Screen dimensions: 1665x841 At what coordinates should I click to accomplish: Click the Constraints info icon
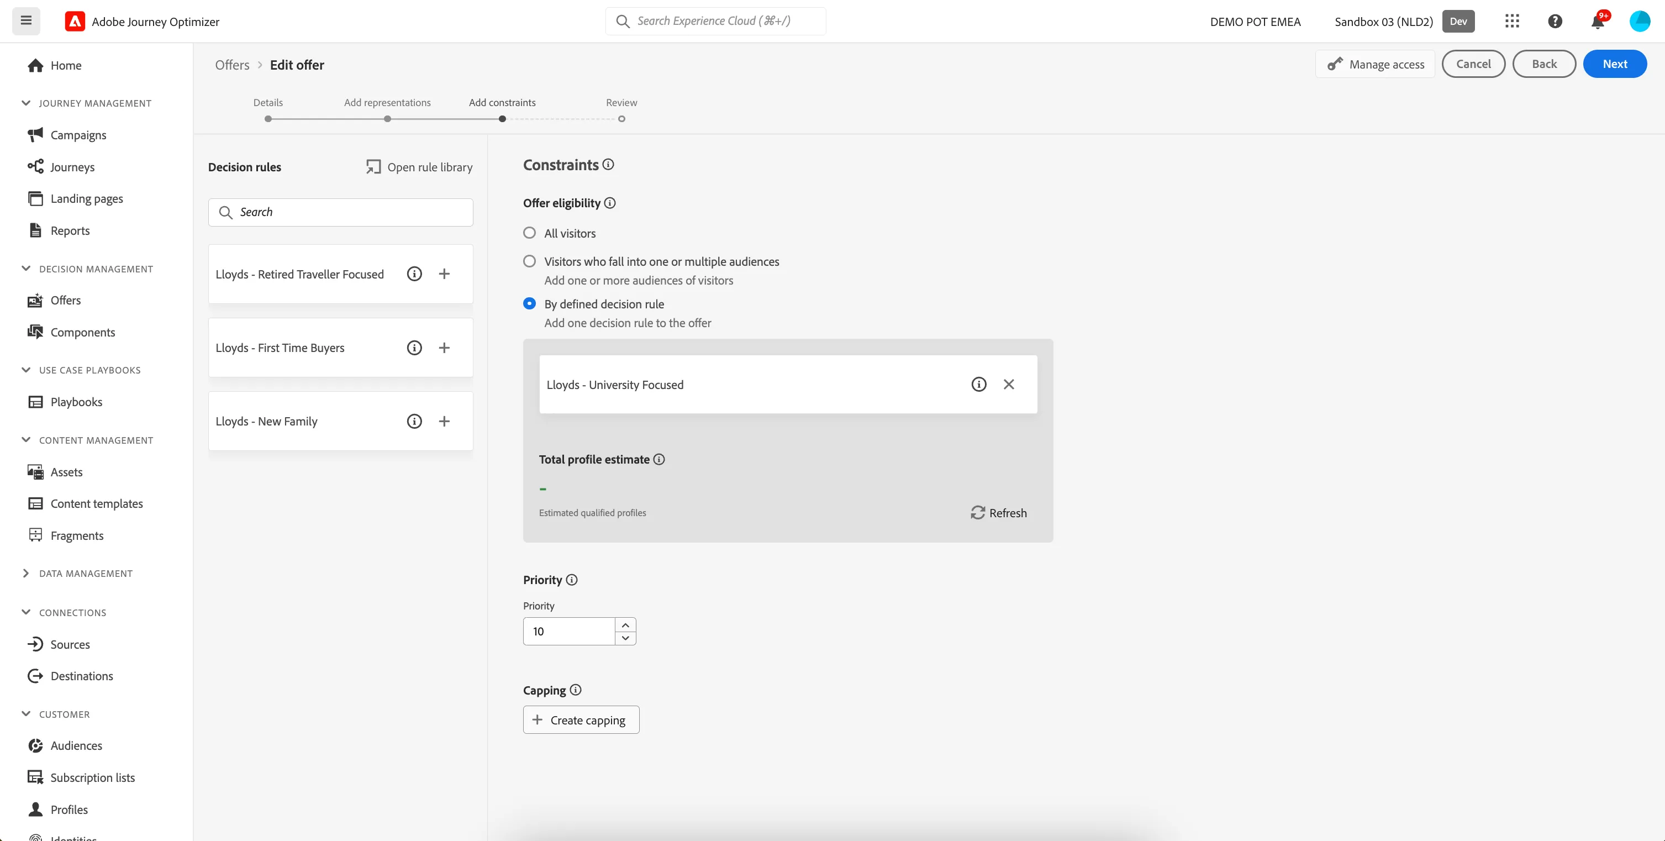point(608,165)
